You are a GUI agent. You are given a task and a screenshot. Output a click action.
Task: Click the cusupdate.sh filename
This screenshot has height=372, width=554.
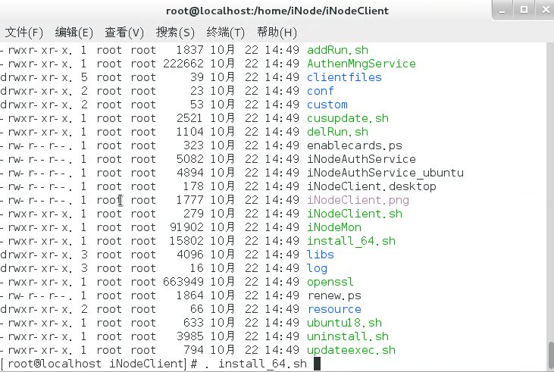(x=348, y=118)
